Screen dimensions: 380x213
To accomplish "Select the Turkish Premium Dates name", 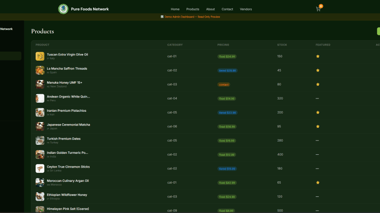I will (x=64, y=139).
